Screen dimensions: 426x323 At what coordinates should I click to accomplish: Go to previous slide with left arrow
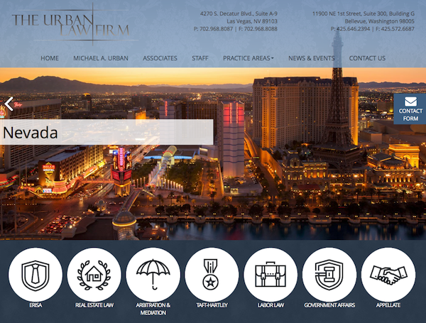(9, 104)
